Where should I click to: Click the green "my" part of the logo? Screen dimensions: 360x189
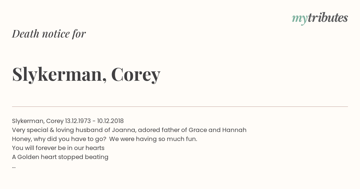click(300, 19)
